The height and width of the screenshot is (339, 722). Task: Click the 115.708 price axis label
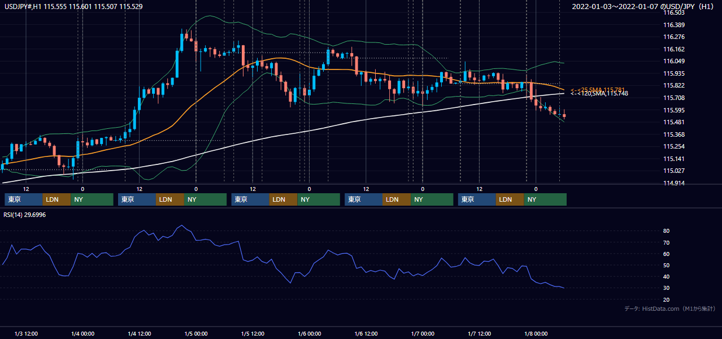tap(673, 98)
